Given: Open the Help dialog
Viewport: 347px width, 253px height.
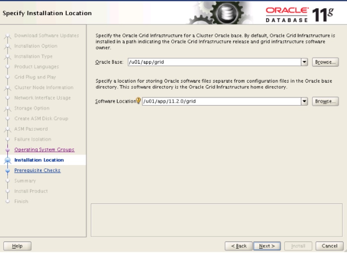Looking at the screenshot, I should tap(17, 246).
